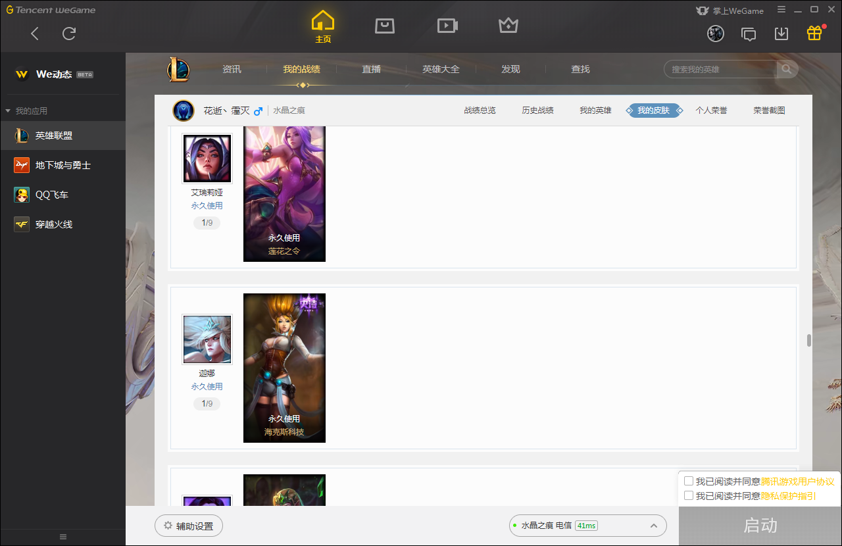Switch to 荣誉截图 sub-tab
The height and width of the screenshot is (546, 842).
coord(769,111)
